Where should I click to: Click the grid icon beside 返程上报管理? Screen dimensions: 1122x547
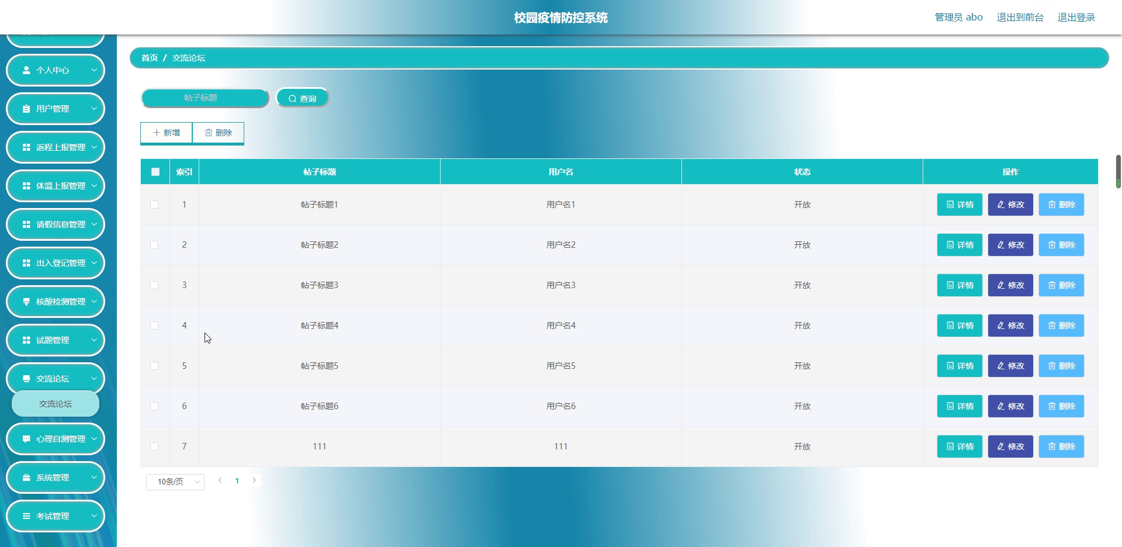point(26,147)
